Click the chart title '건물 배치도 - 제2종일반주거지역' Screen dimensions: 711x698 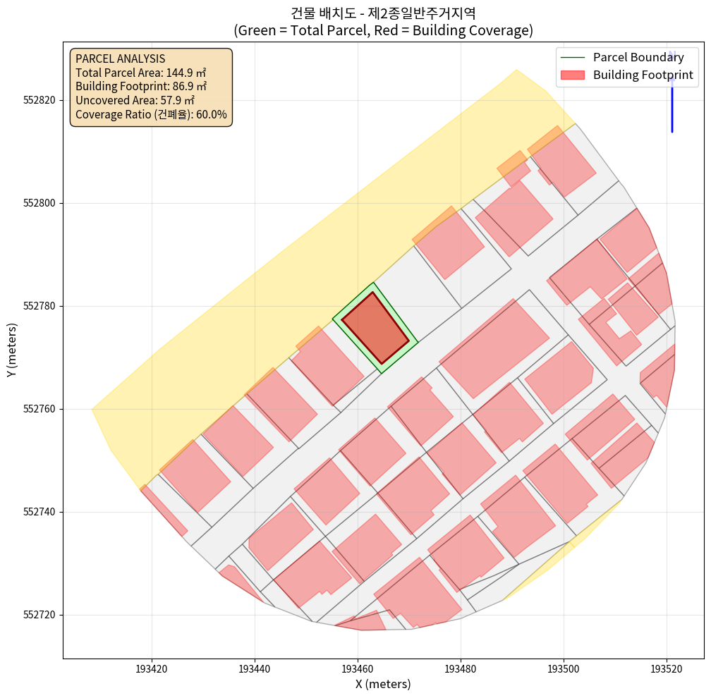point(383,13)
